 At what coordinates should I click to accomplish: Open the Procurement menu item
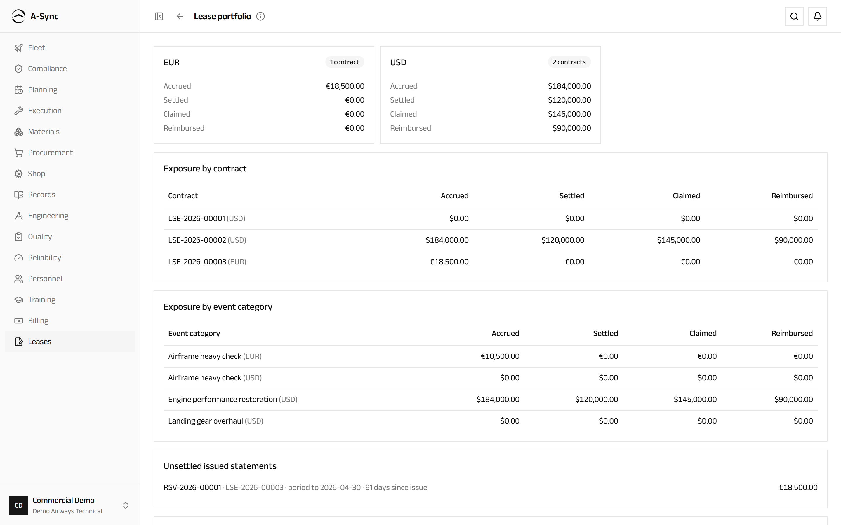pyautogui.click(x=70, y=153)
